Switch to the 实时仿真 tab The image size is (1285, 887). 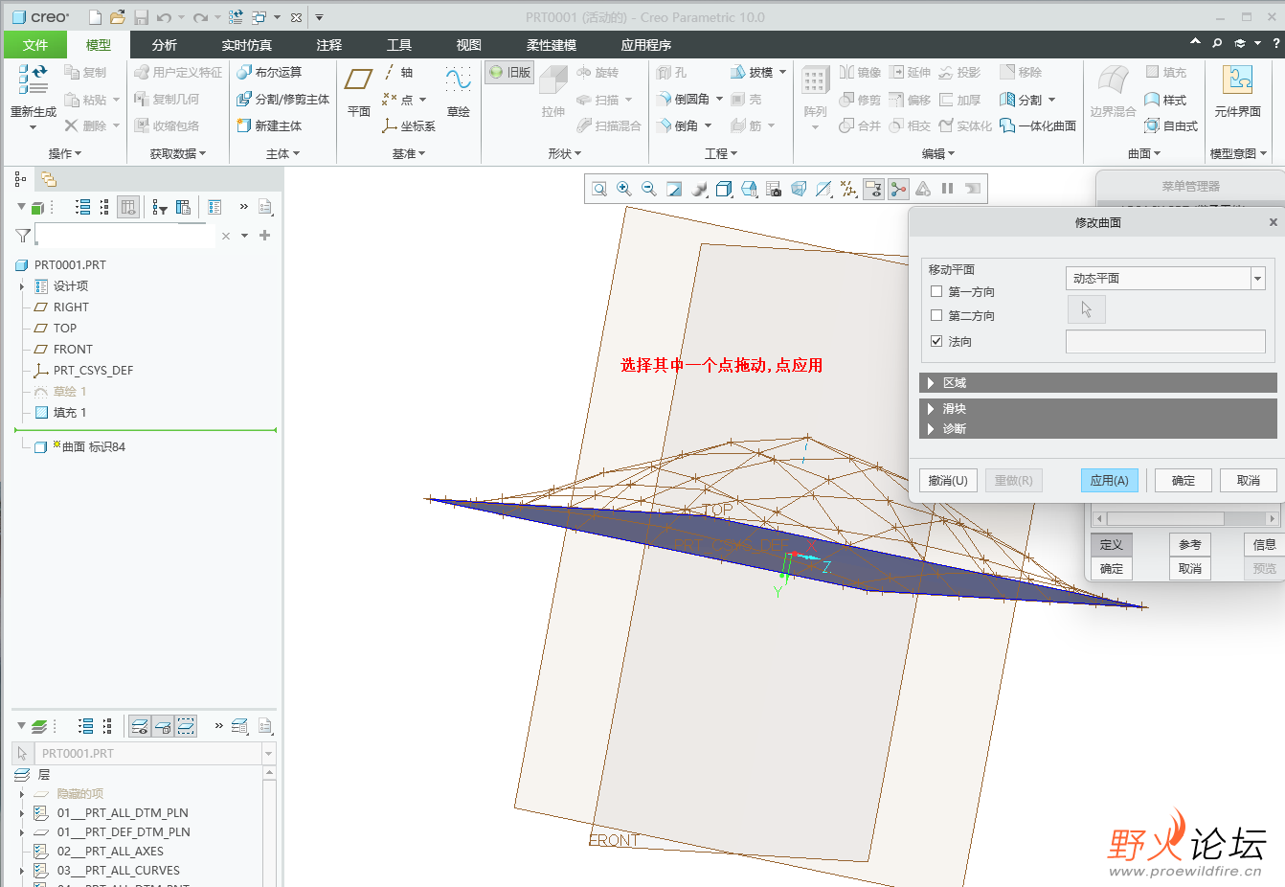click(247, 45)
